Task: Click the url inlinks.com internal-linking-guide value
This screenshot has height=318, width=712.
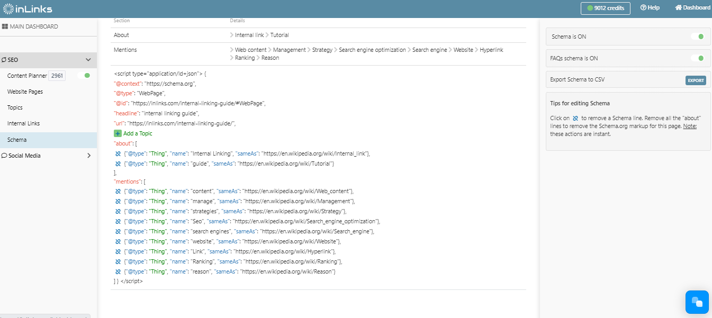Action: pyautogui.click(x=181, y=123)
